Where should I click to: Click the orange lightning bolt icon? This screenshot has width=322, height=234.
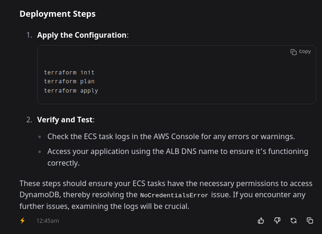(22, 221)
